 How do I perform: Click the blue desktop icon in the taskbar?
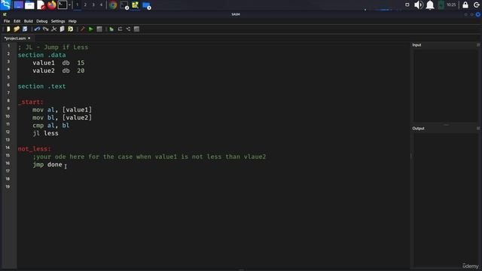click(18, 5)
